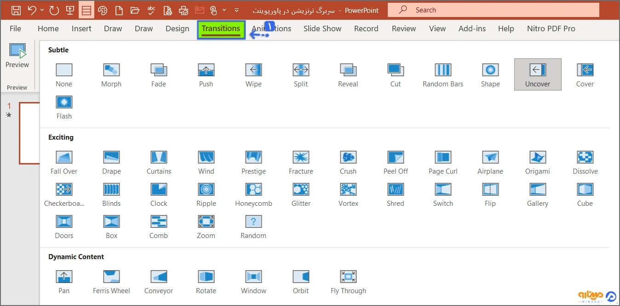Click the email envelope icon in title bar
Image resolution: width=620 pixels, height=306 pixels.
point(200,10)
